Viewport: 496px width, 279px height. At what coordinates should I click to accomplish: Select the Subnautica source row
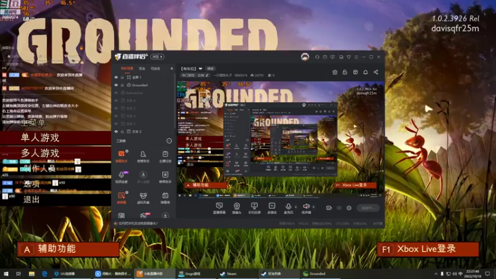coord(144,93)
